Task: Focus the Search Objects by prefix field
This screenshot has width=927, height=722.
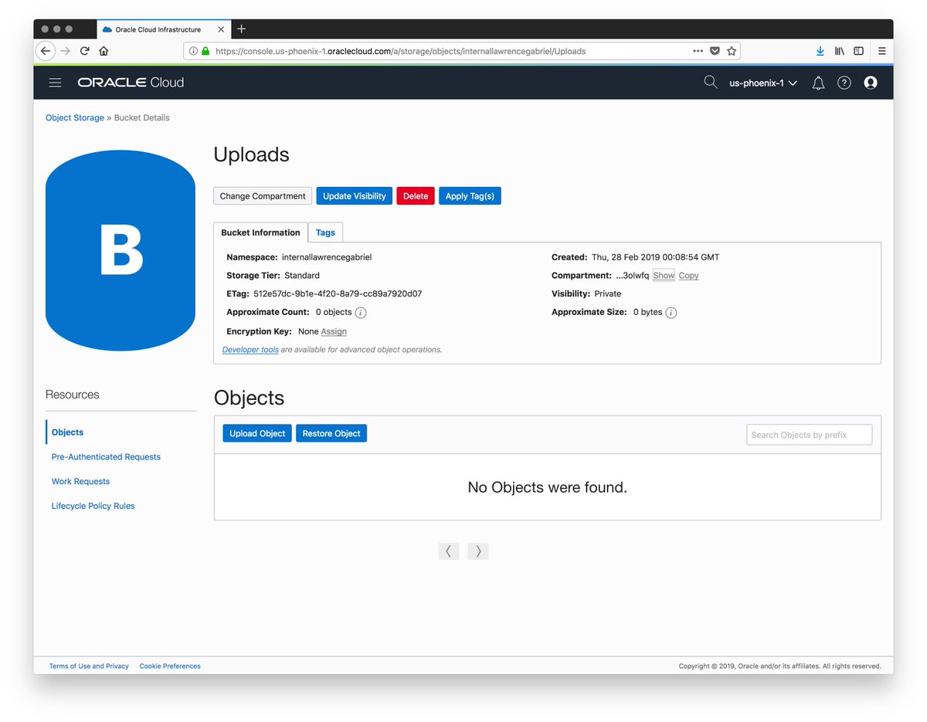Action: pyautogui.click(x=809, y=435)
